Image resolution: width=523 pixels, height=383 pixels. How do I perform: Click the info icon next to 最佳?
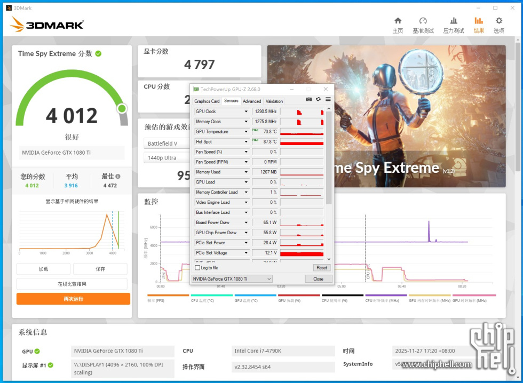(x=118, y=177)
